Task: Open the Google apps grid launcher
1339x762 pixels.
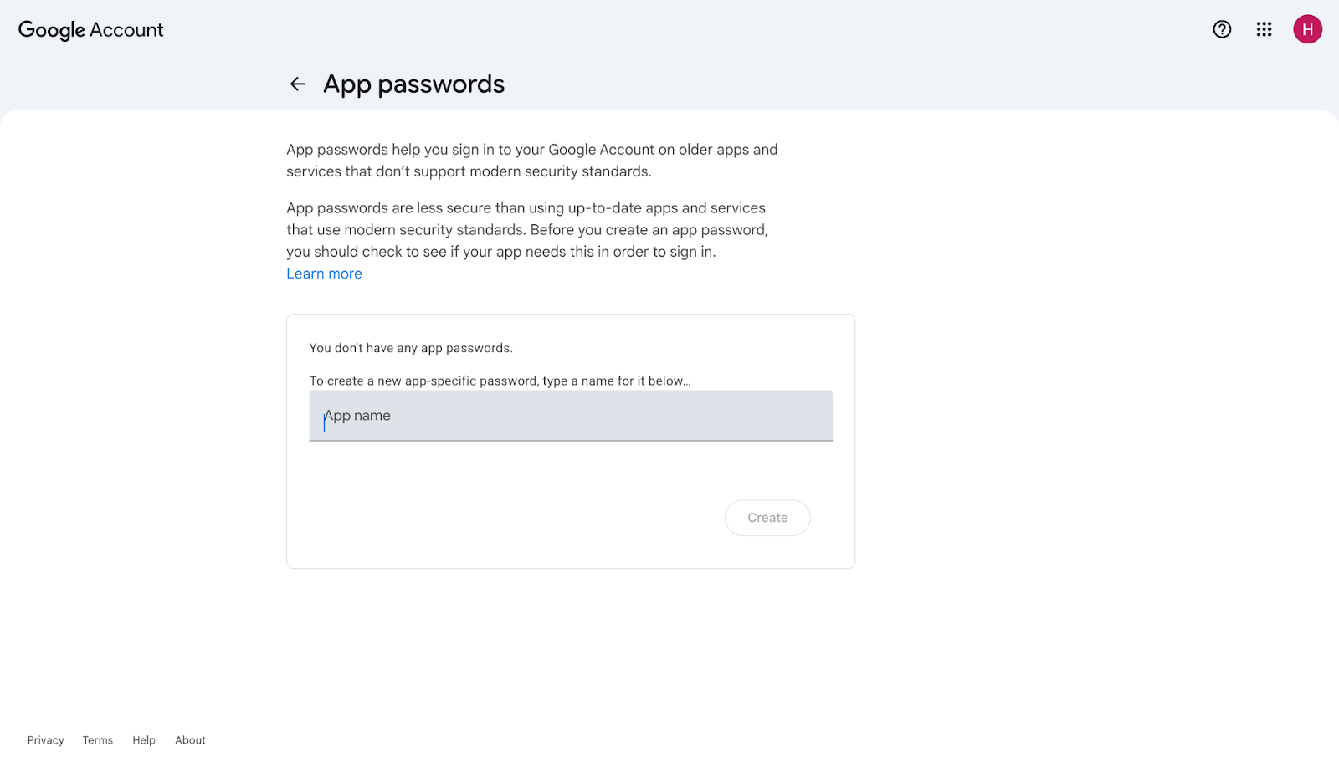Action: 1264,30
